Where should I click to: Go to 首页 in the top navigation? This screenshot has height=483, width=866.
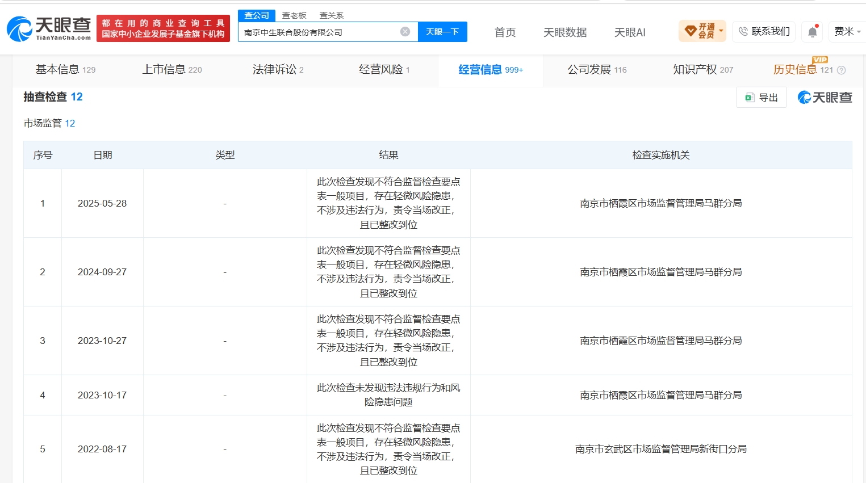pyautogui.click(x=505, y=32)
